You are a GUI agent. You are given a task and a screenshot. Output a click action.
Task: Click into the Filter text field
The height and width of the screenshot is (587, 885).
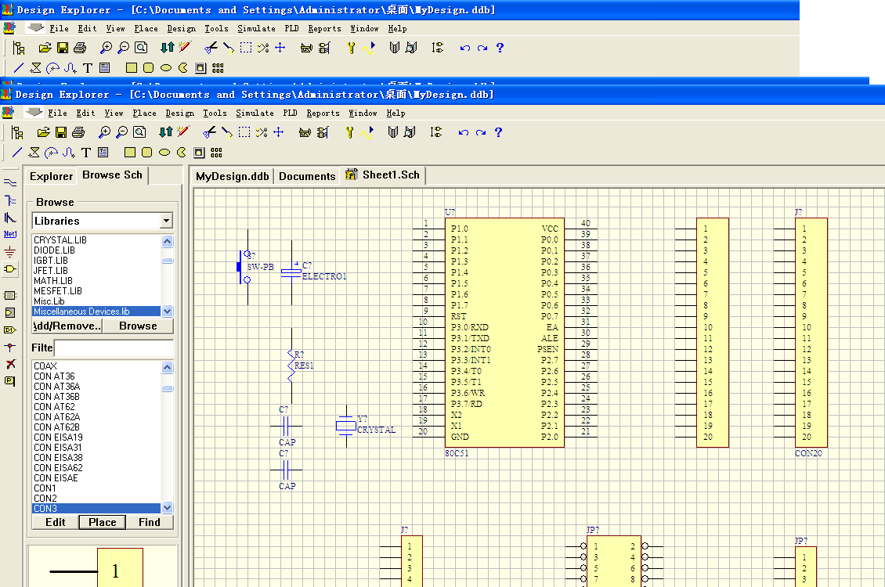(114, 348)
